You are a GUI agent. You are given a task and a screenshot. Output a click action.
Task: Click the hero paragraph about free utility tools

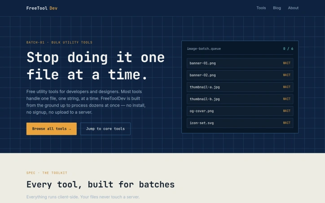point(86,102)
